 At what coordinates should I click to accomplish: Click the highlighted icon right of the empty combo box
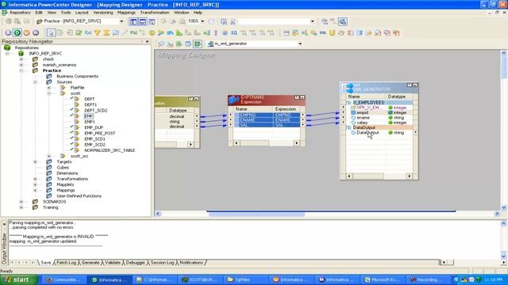pos(342,21)
